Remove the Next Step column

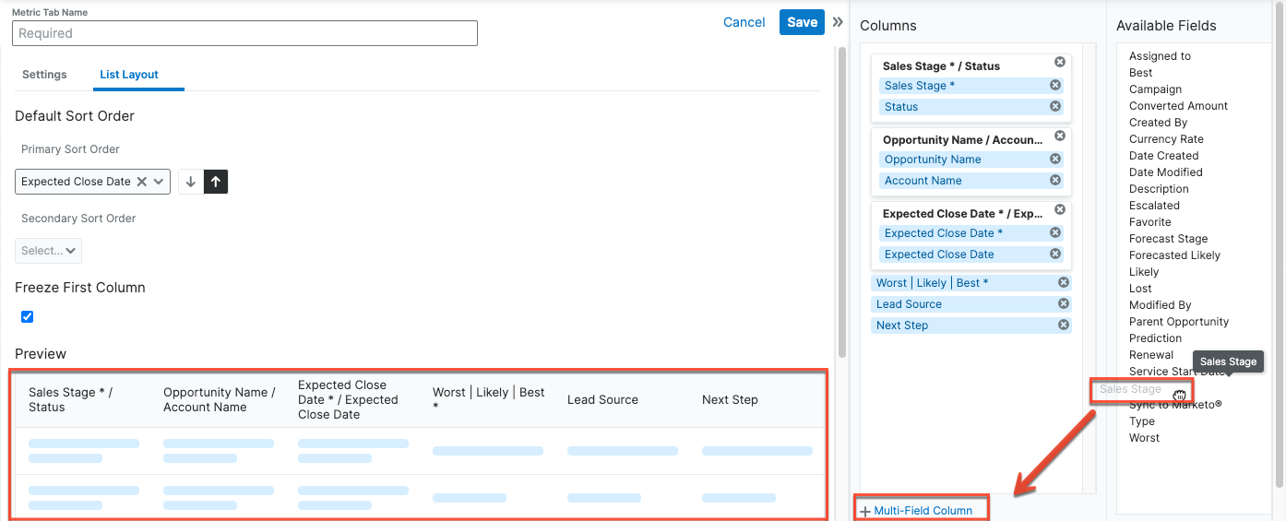coord(1064,326)
